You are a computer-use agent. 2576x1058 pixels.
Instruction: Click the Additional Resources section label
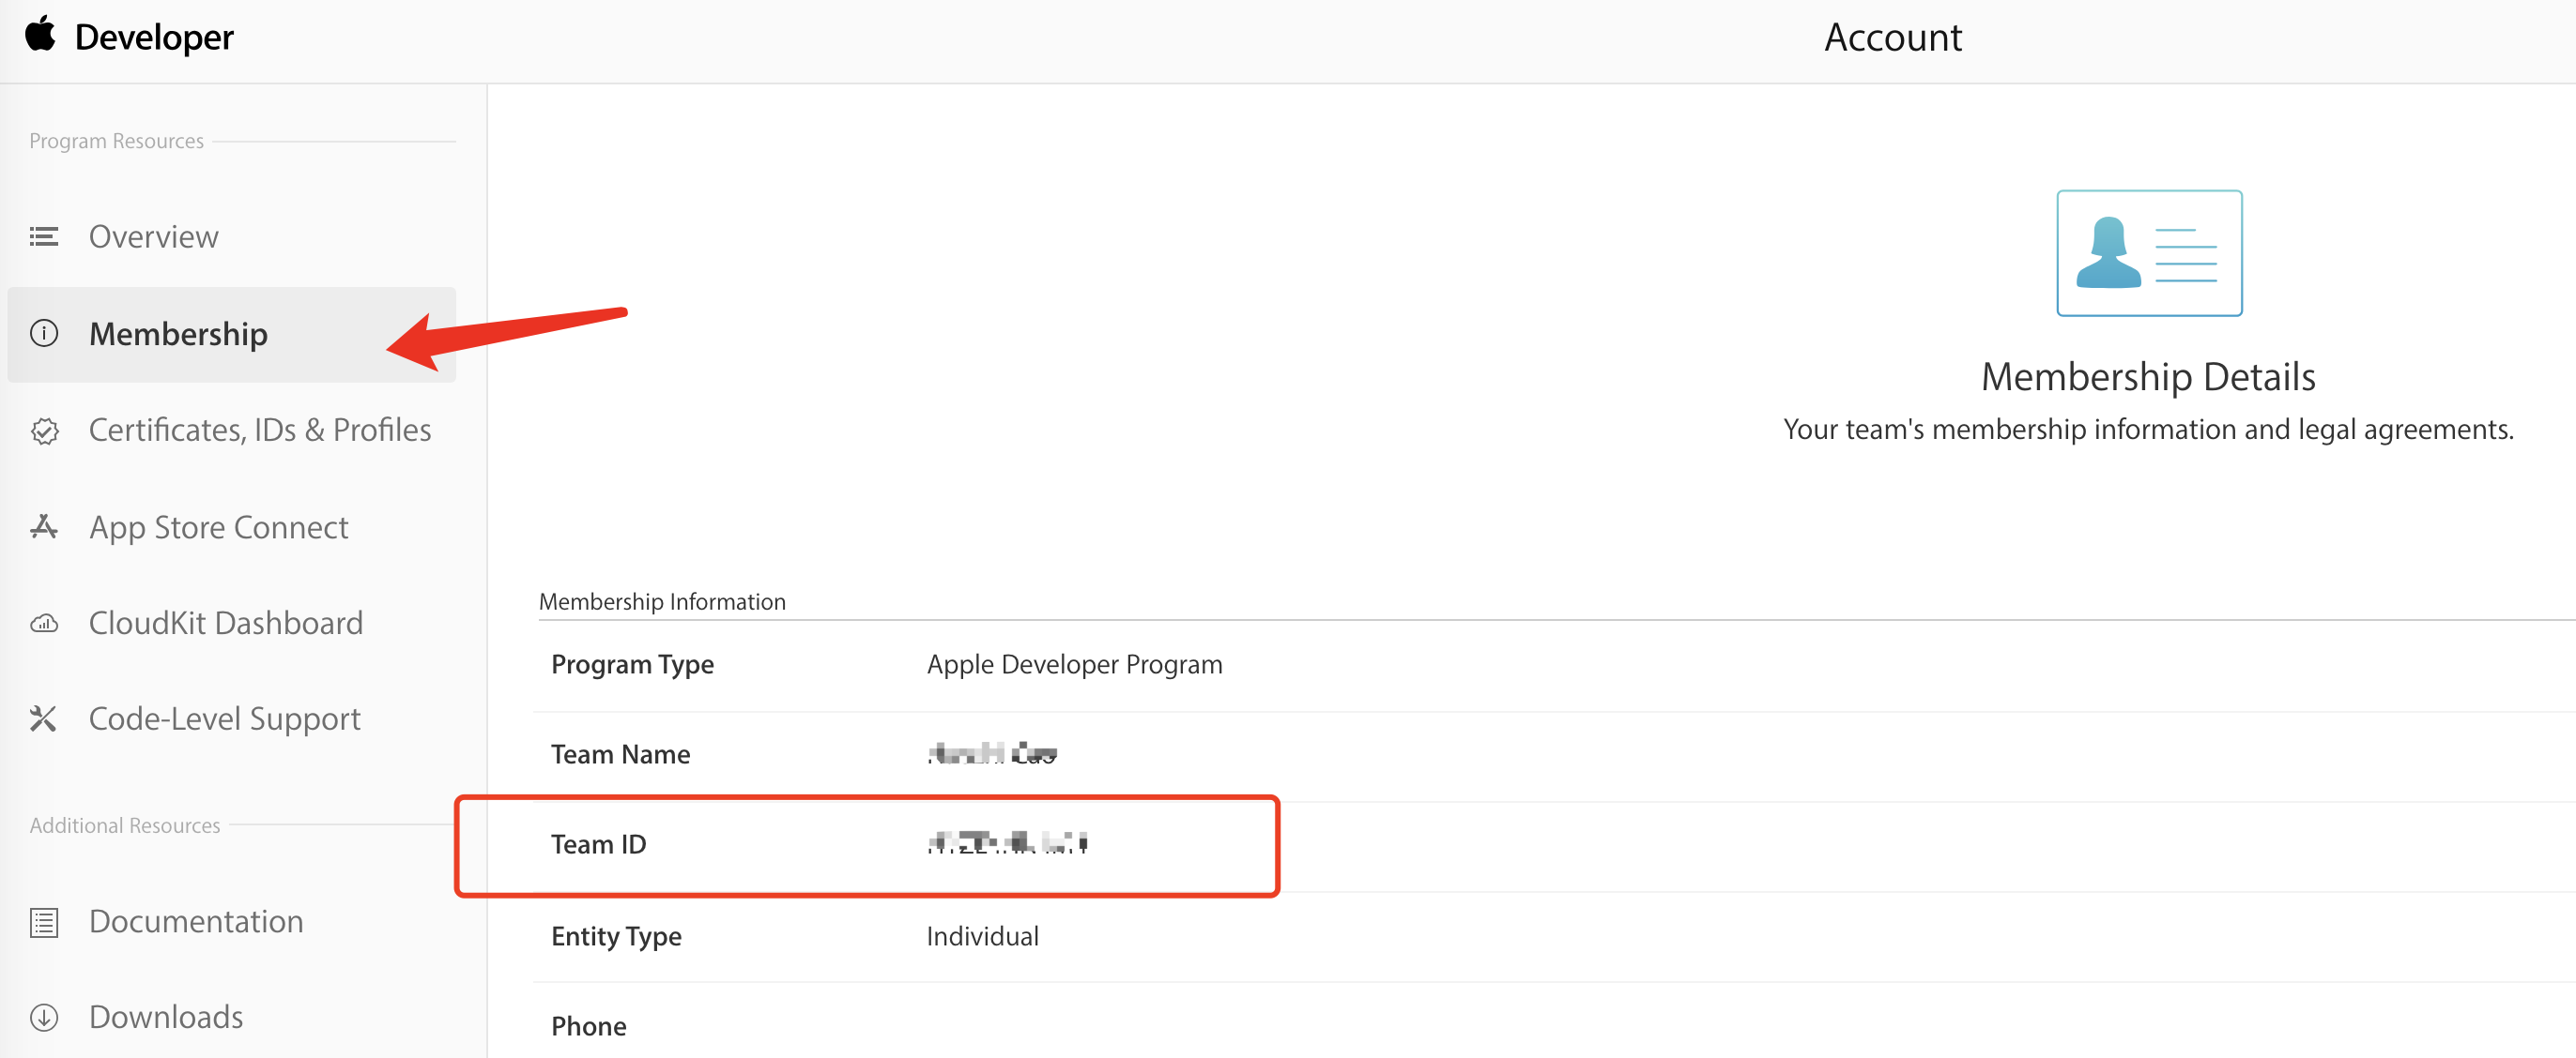(x=125, y=825)
